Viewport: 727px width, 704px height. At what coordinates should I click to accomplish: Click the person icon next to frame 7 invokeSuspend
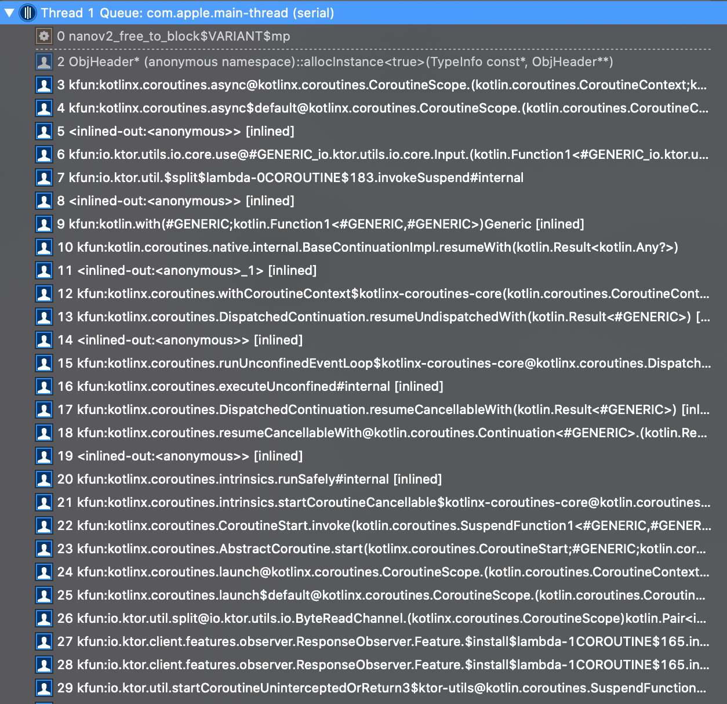44,177
